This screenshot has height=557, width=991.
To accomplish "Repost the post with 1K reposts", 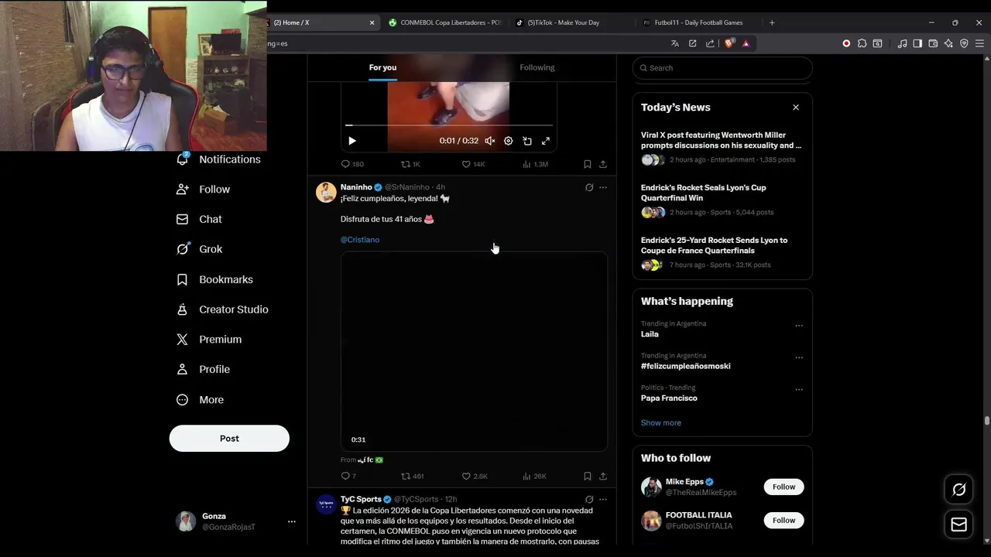I will pyautogui.click(x=410, y=164).
